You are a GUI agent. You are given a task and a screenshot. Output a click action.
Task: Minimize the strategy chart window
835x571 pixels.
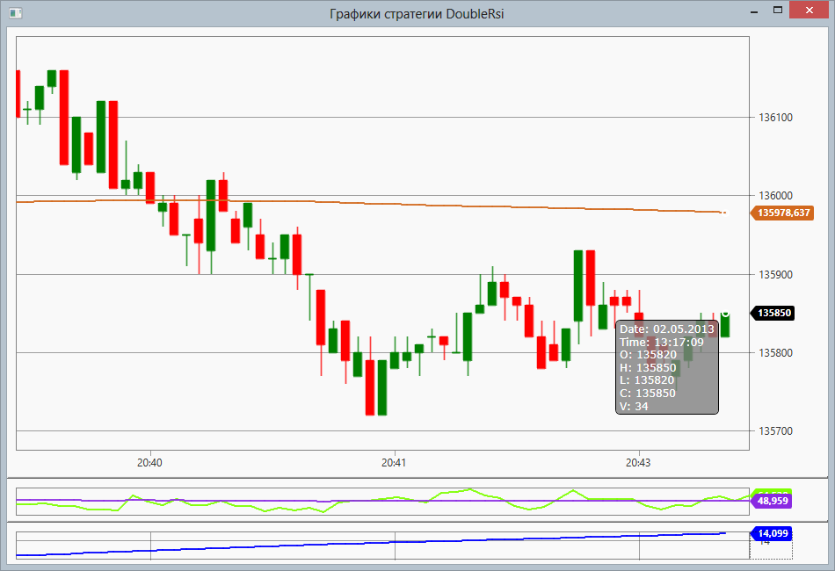753,11
